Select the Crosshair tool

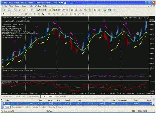click(x=8, y=14)
